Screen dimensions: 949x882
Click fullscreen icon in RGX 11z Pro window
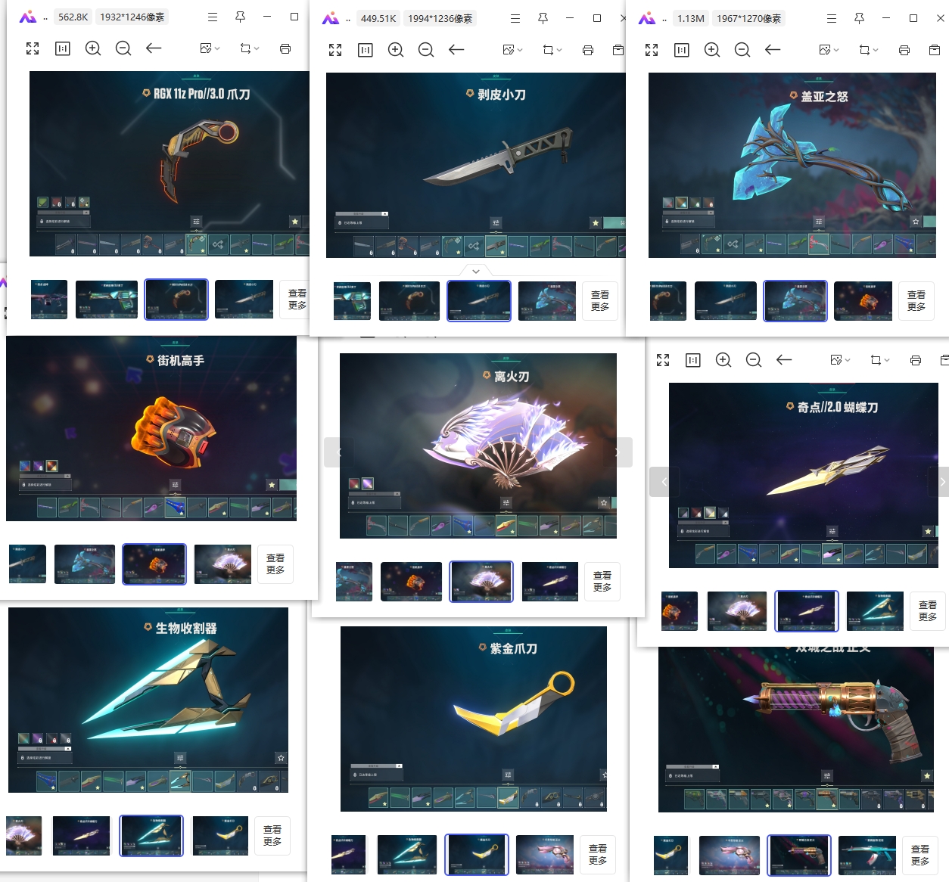[x=33, y=48]
